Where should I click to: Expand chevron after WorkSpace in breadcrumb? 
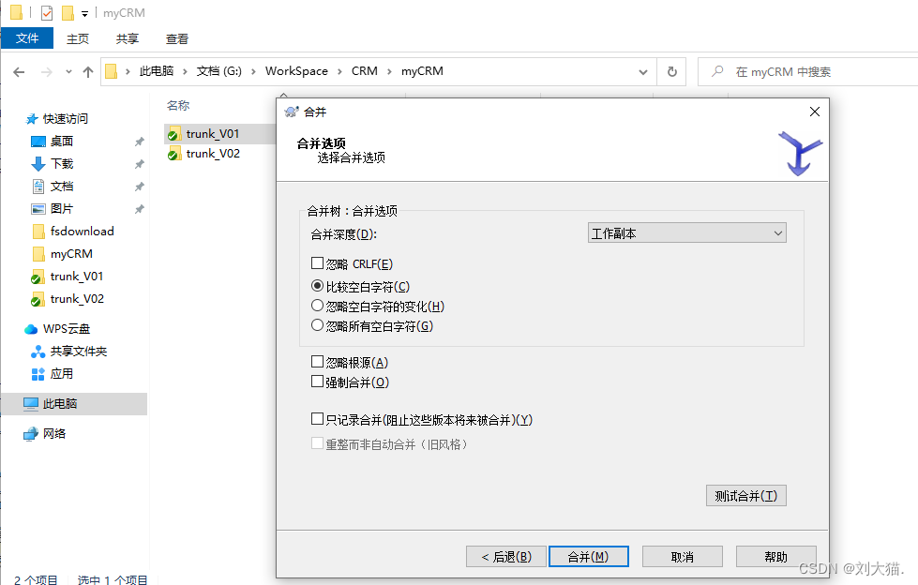point(339,71)
